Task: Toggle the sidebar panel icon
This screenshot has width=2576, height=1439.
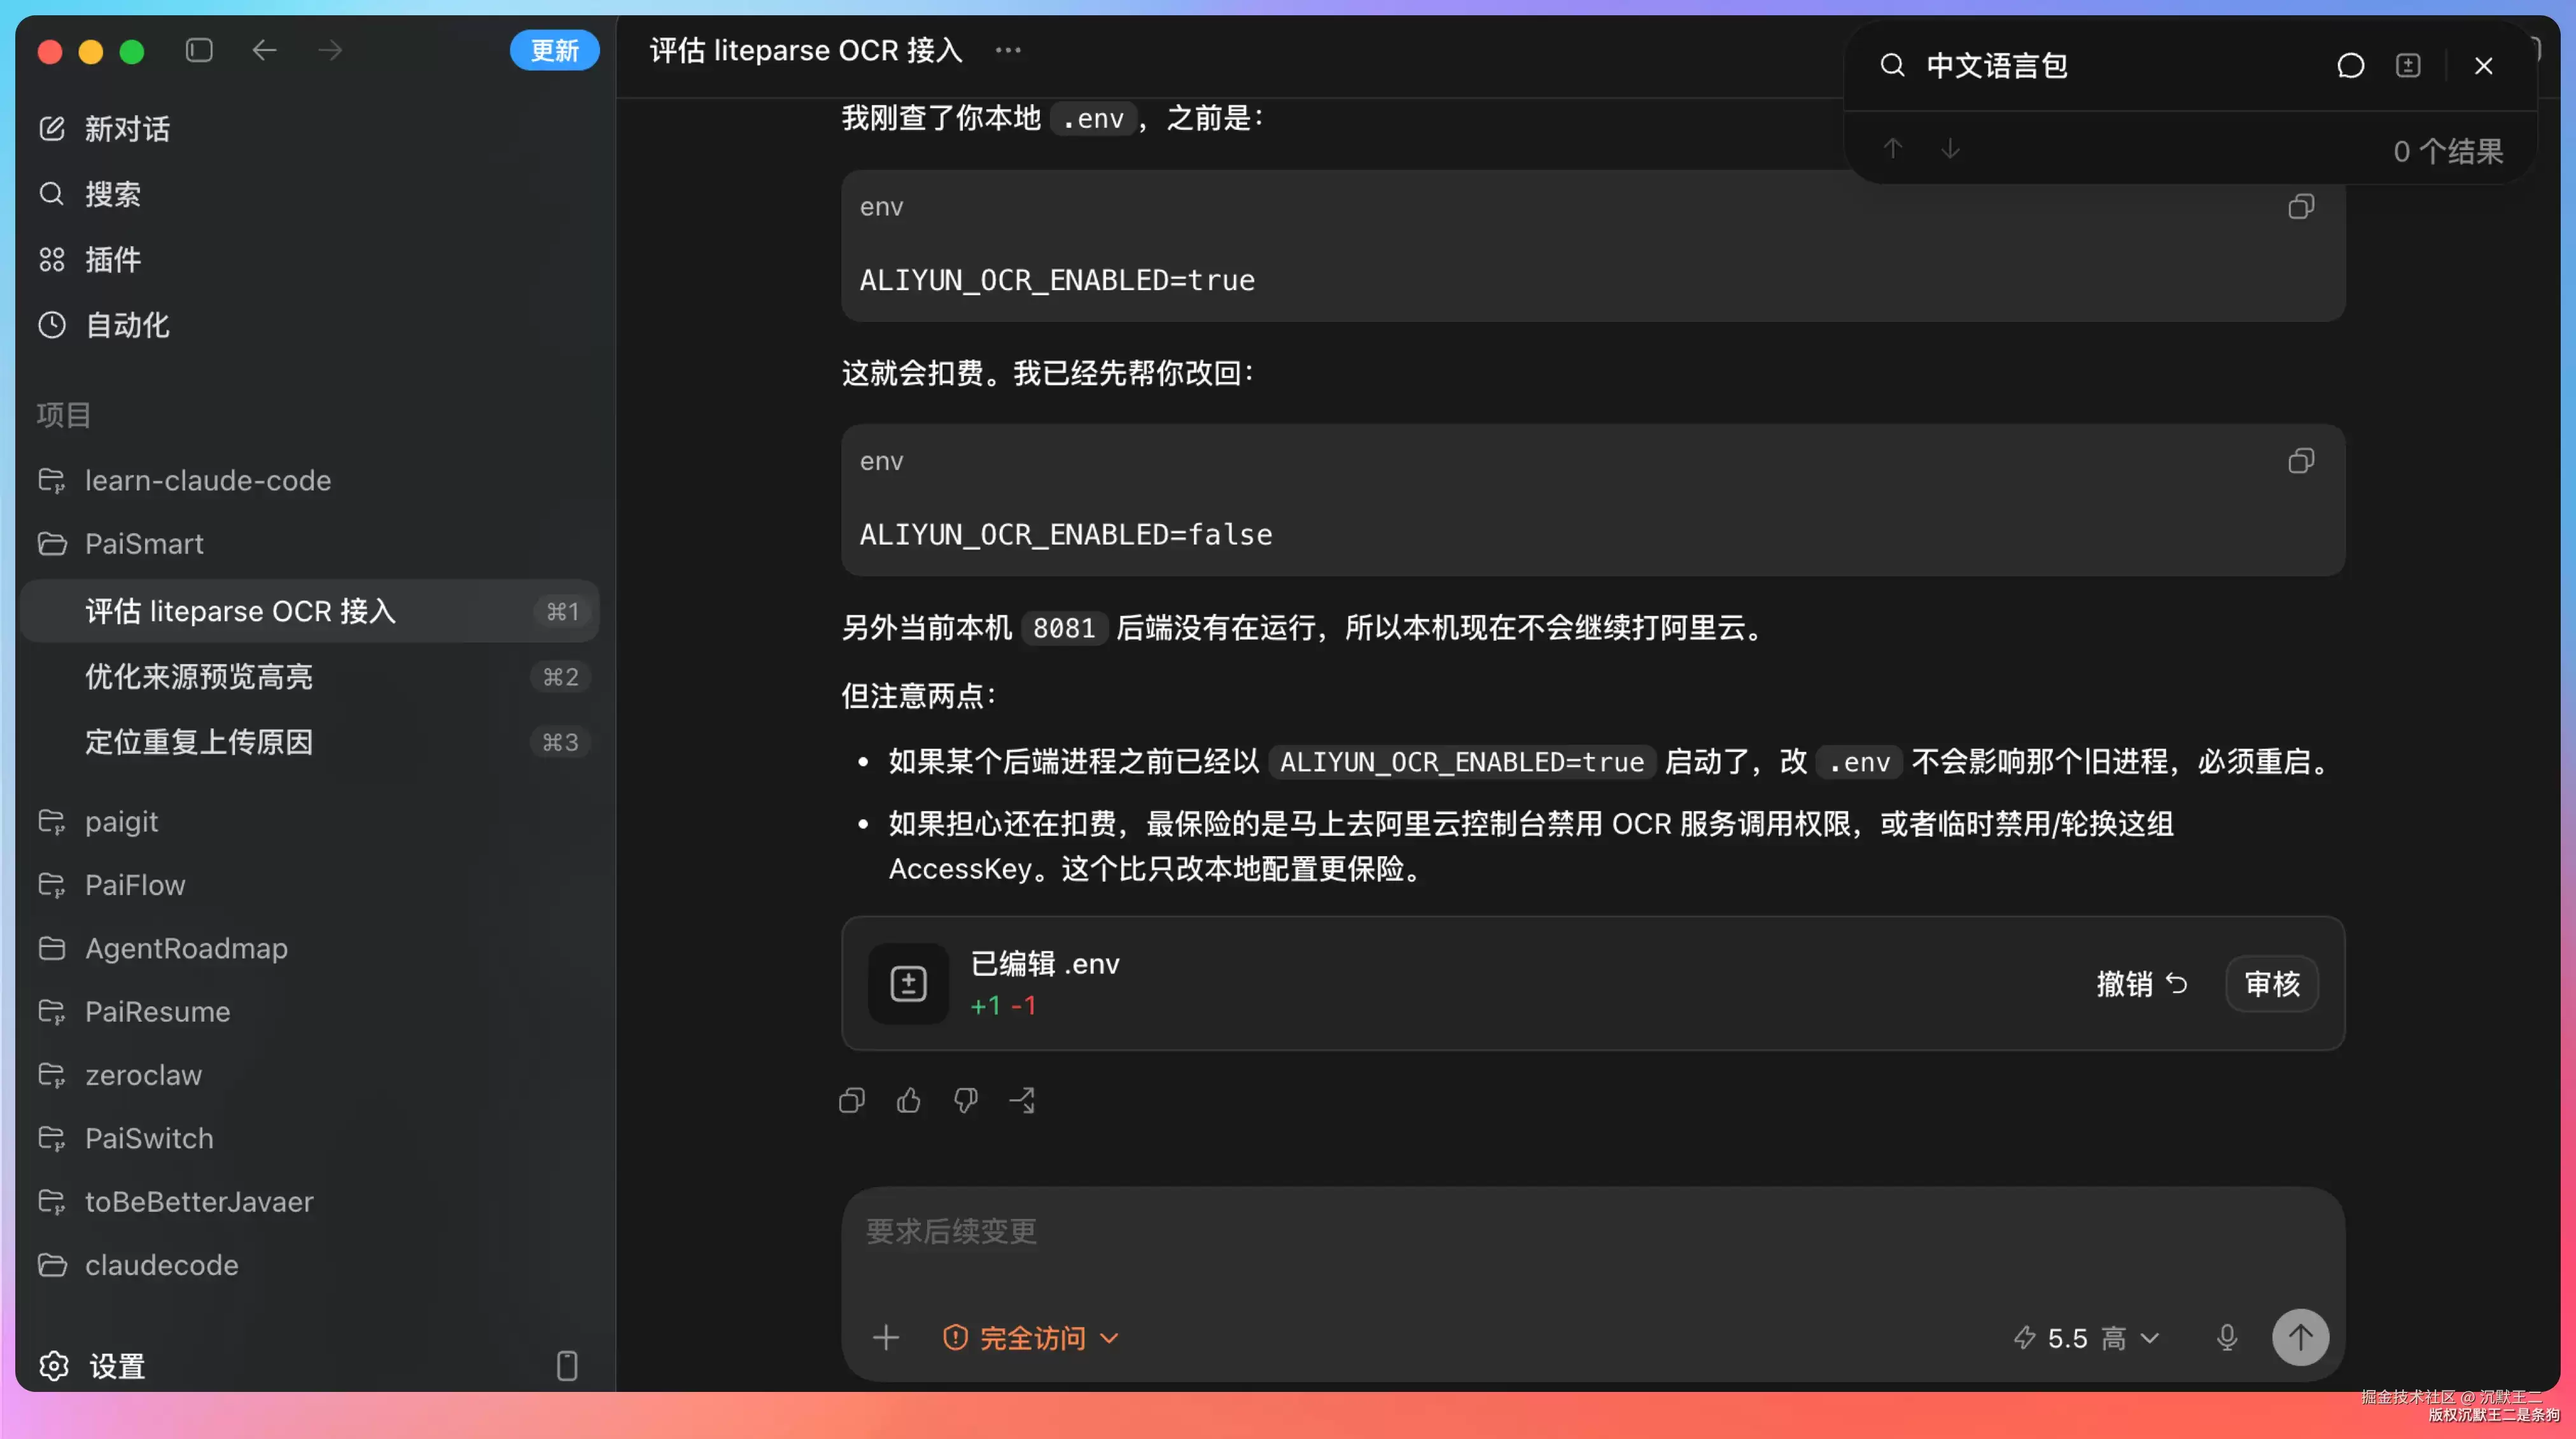Action: coord(199,50)
